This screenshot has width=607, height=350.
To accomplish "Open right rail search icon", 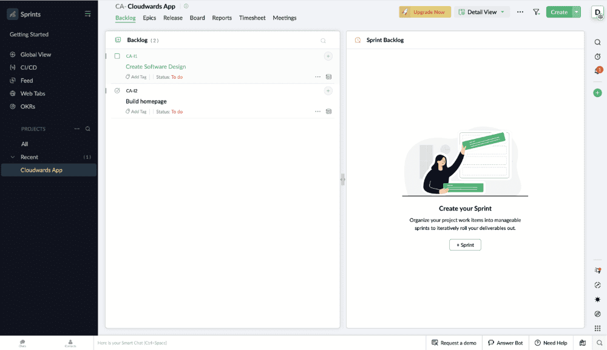I will click(x=598, y=42).
